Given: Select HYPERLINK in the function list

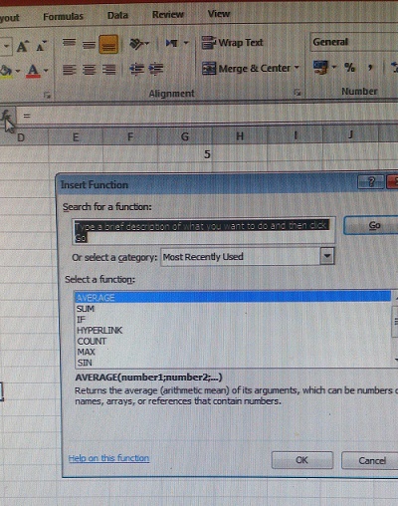Looking at the screenshot, I should (x=99, y=331).
